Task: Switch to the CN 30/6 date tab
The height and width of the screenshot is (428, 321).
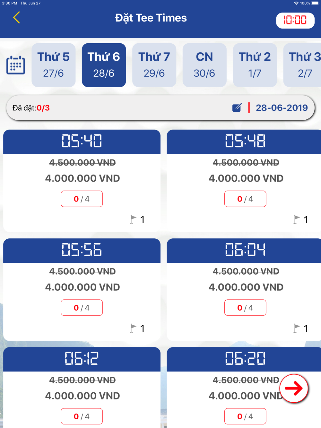Action: 204,65
